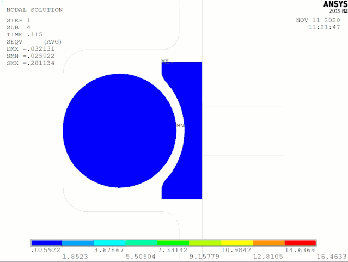Click the 'SMX =.281134' value
Viewport: 348px width, 262px height.
point(30,63)
